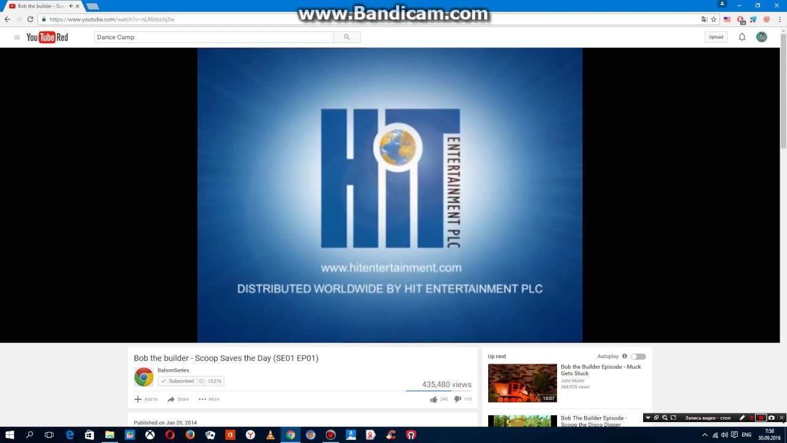
Task: Open a new browser tab
Action: coord(92,6)
